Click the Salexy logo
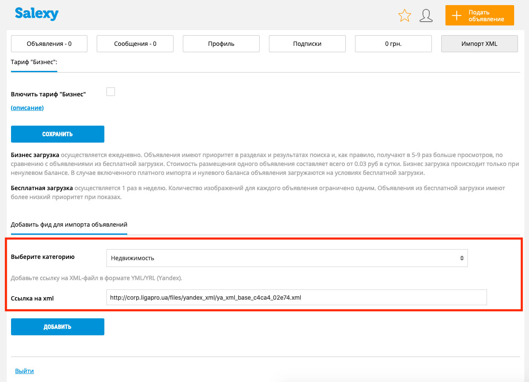Screen dimensions: 529x382 (x=36, y=14)
